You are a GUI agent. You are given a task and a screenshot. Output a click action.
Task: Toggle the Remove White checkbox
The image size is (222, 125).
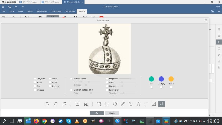[x=71, y=79]
